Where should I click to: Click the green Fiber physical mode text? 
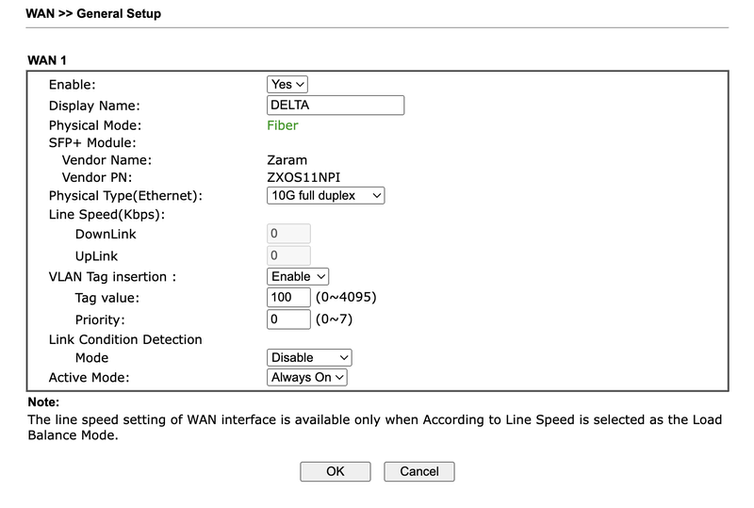coord(283,125)
